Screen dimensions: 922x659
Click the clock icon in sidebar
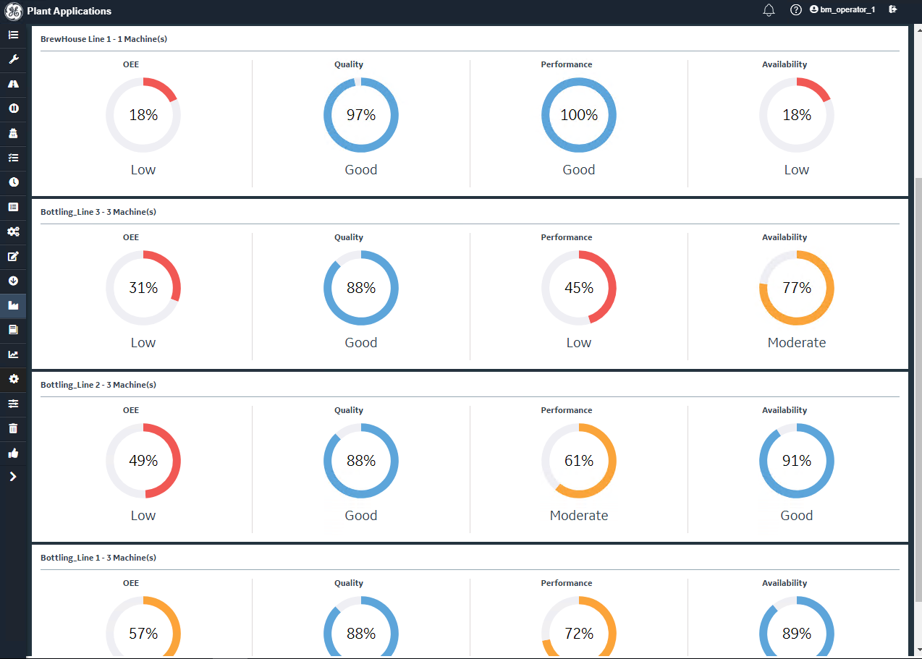(x=13, y=182)
